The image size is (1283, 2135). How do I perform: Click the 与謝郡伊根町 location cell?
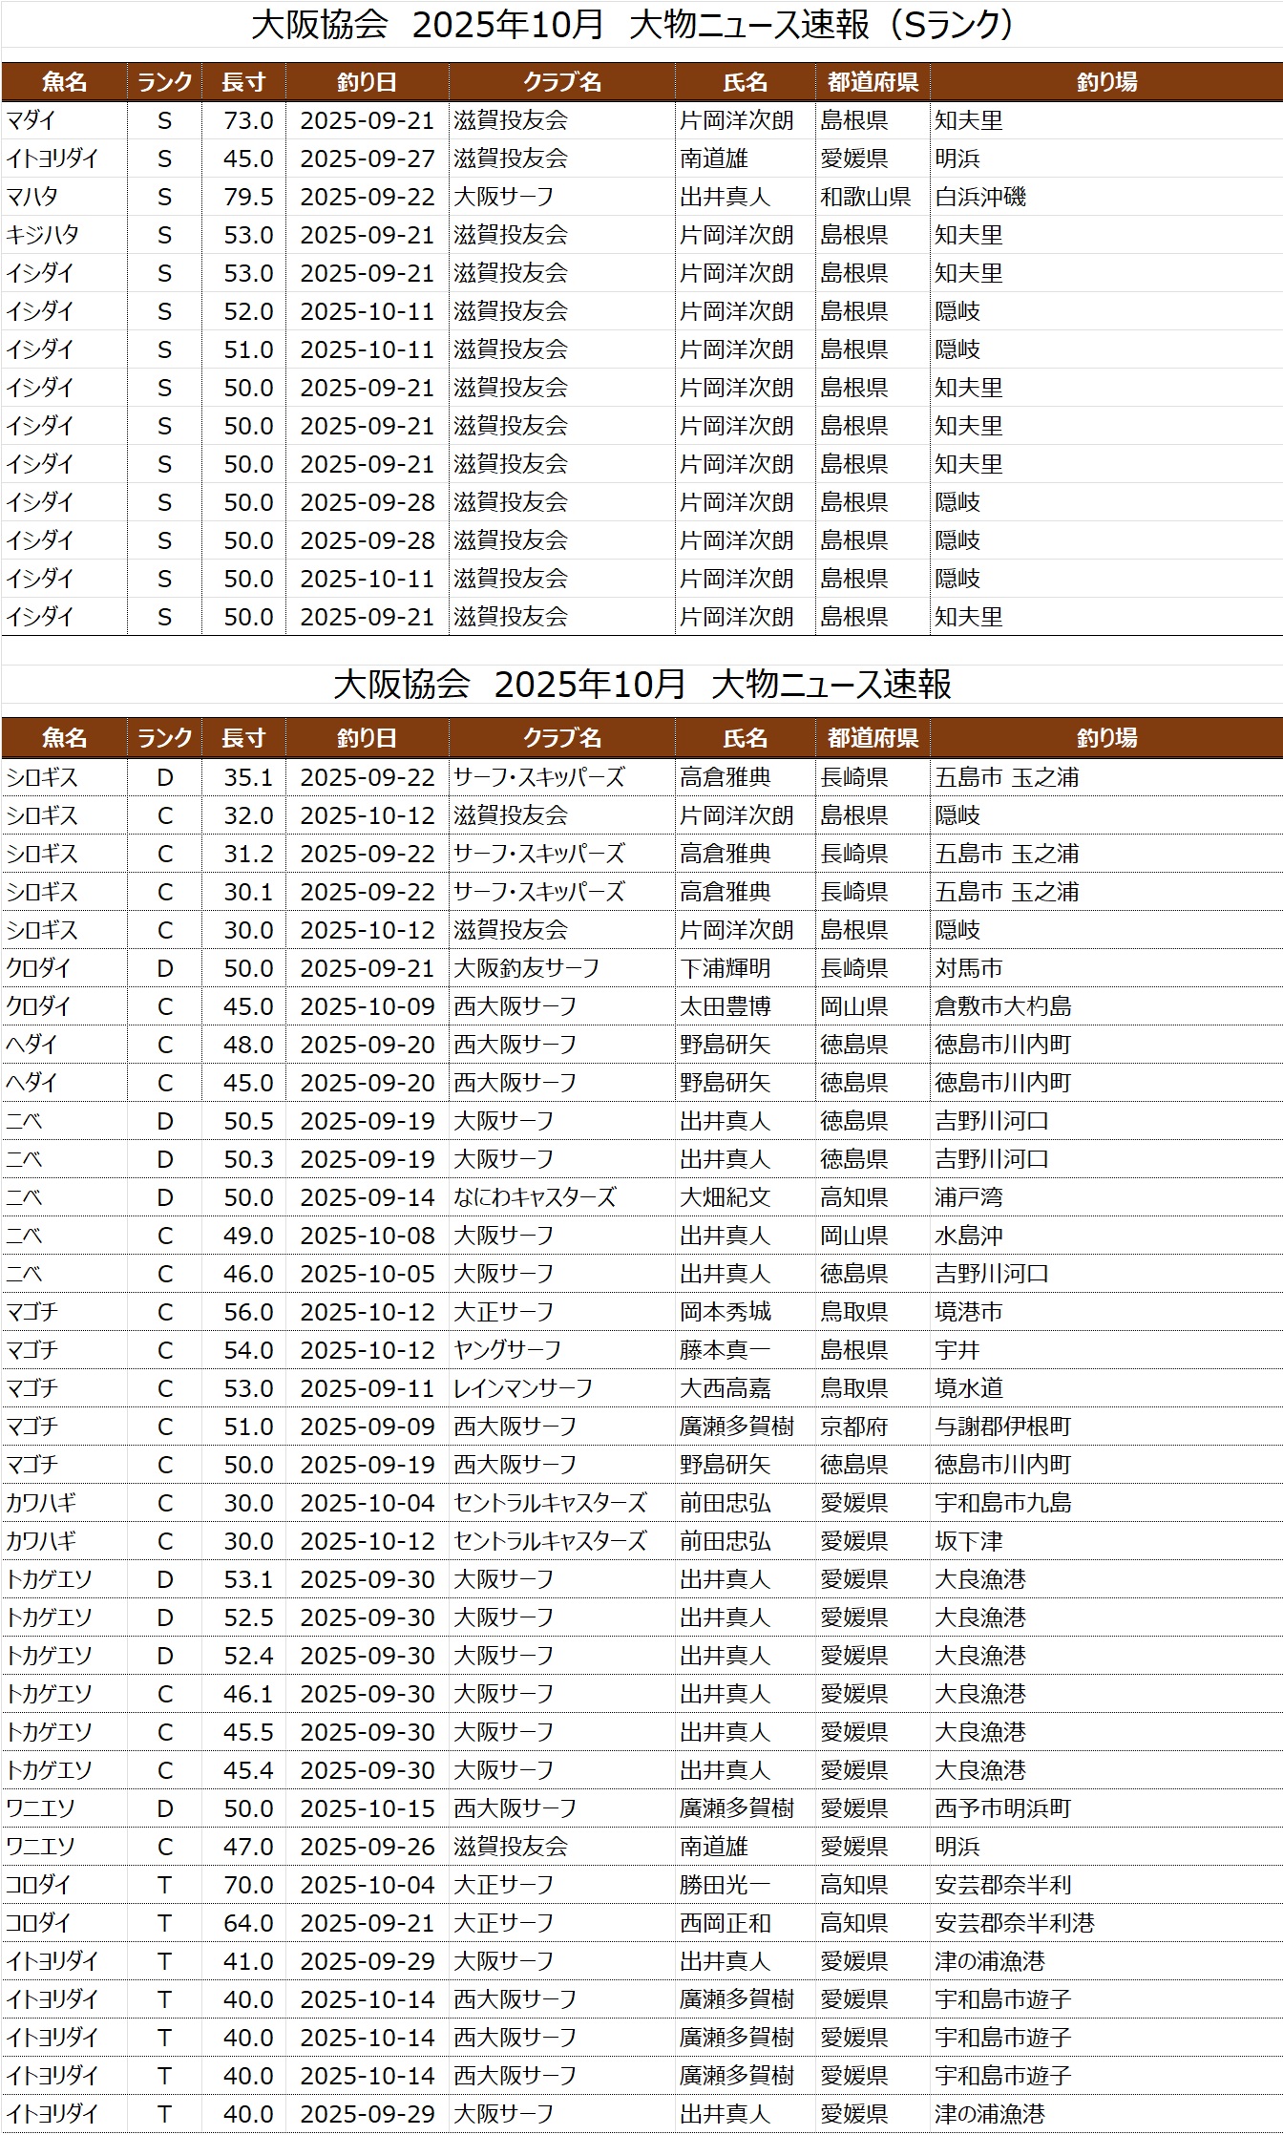1002,1427
